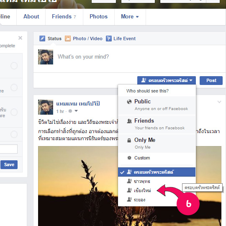
Task: Open the More dropdown tab
Action: [130, 17]
